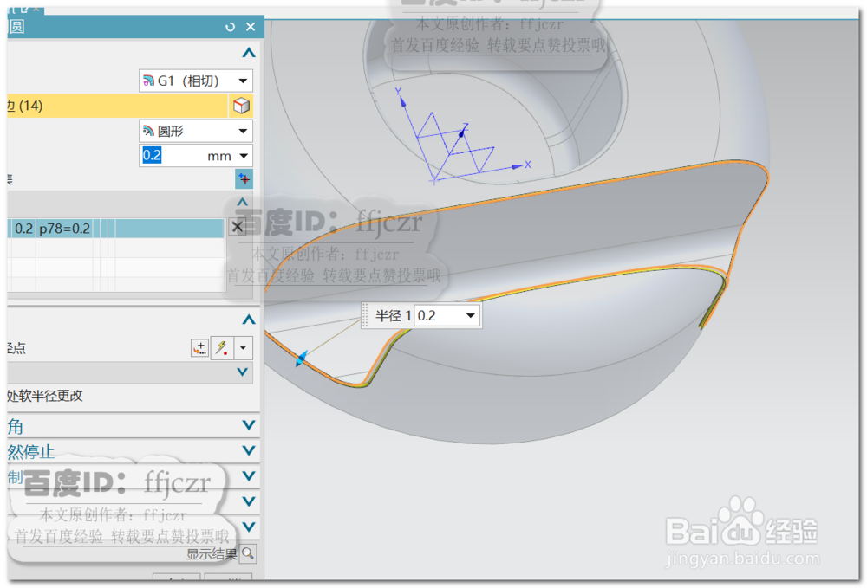The width and height of the screenshot is (867, 588).
Task: Click the 显示结果 magnifier icon
Action: click(x=248, y=553)
